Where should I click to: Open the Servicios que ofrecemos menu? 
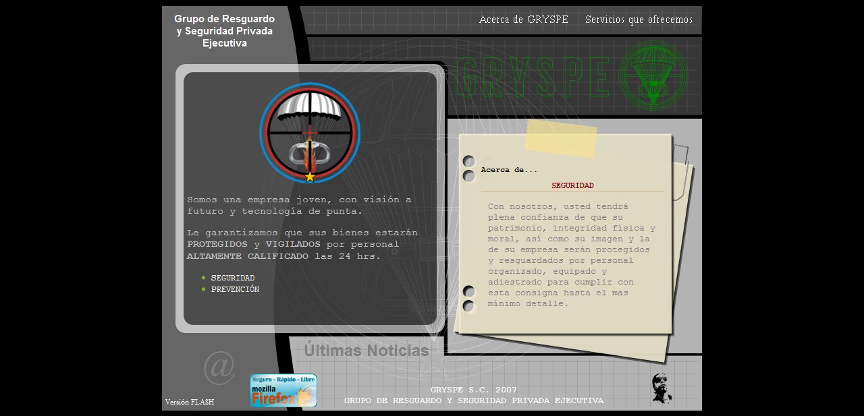(x=639, y=20)
